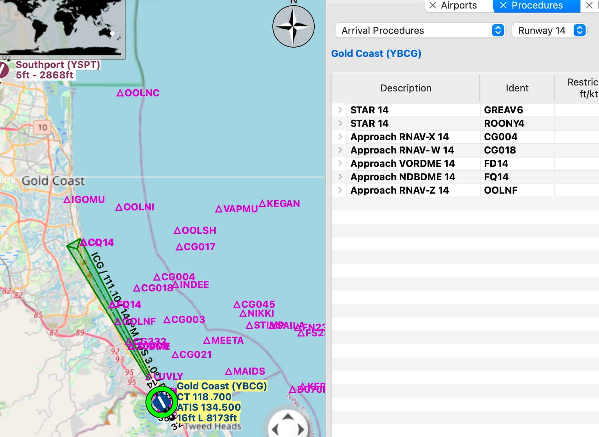Click the Southport YSPT airport icon
This screenshot has height=437, width=599.
tap(3, 70)
